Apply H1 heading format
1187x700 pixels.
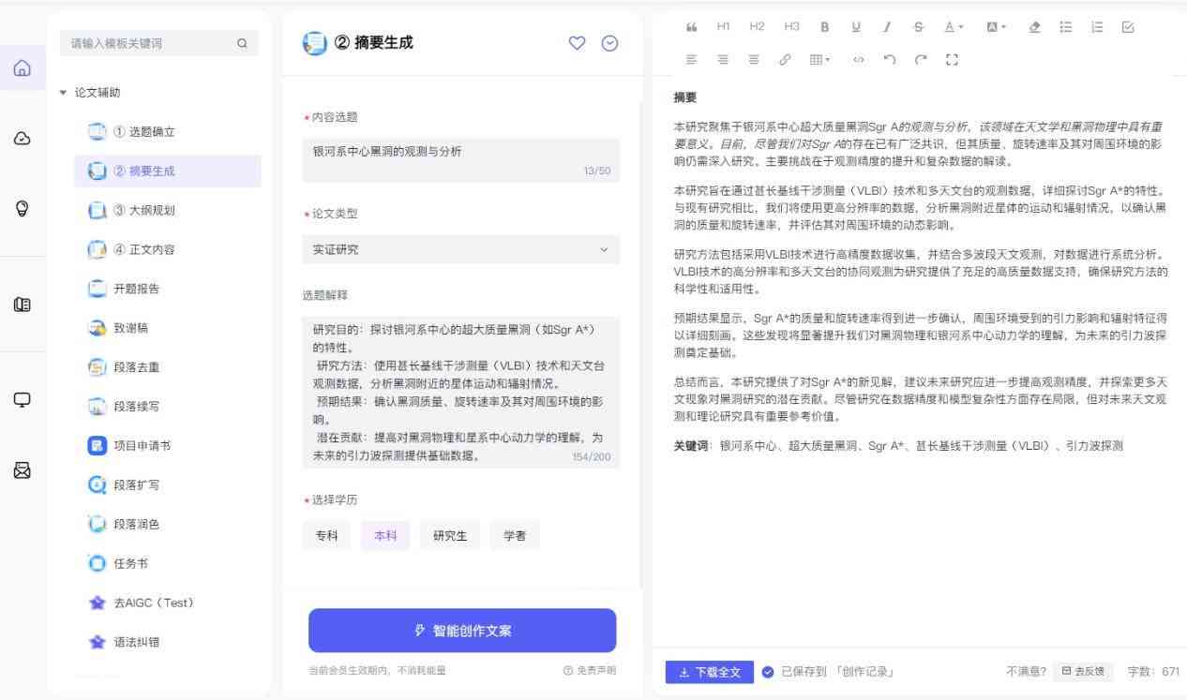[724, 27]
